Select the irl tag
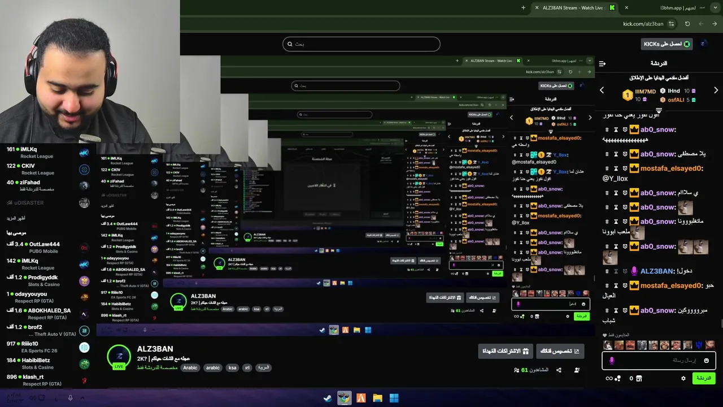The image size is (723, 407). pyautogui.click(x=247, y=367)
